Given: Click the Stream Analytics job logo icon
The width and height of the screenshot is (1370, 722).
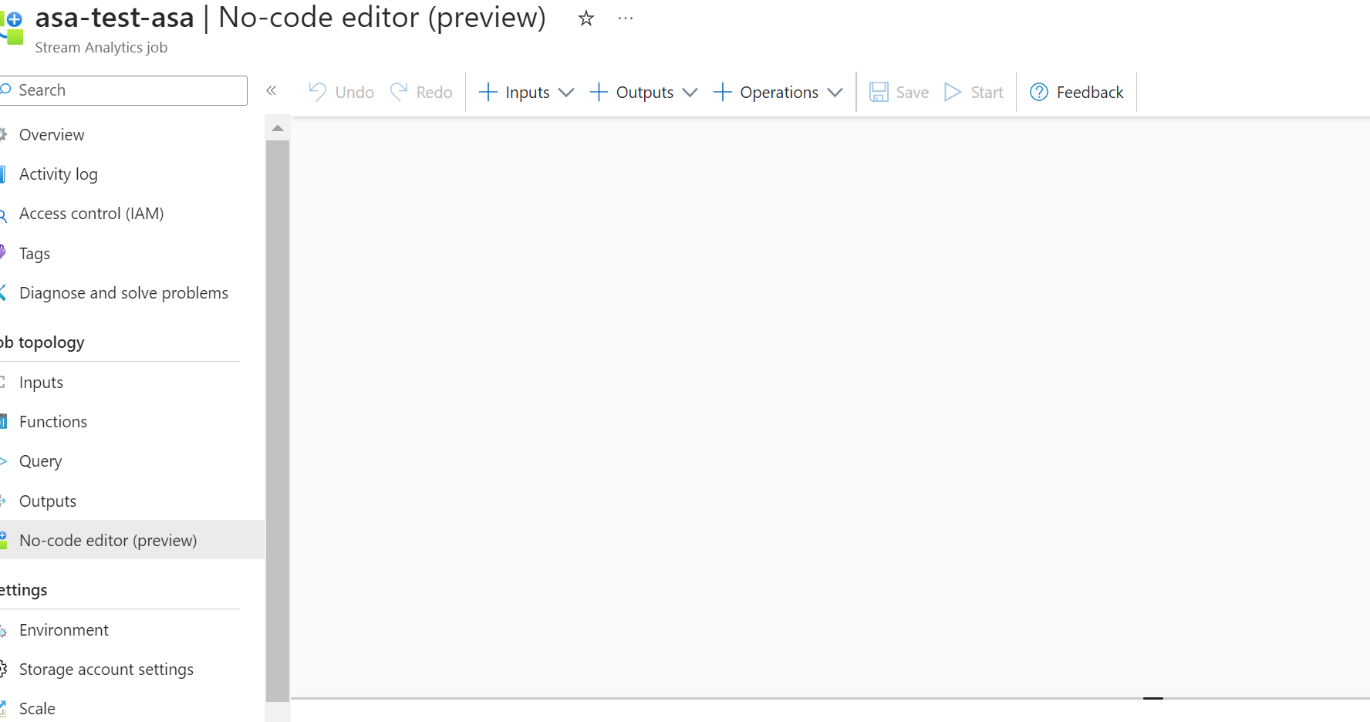Looking at the screenshot, I should point(12,27).
